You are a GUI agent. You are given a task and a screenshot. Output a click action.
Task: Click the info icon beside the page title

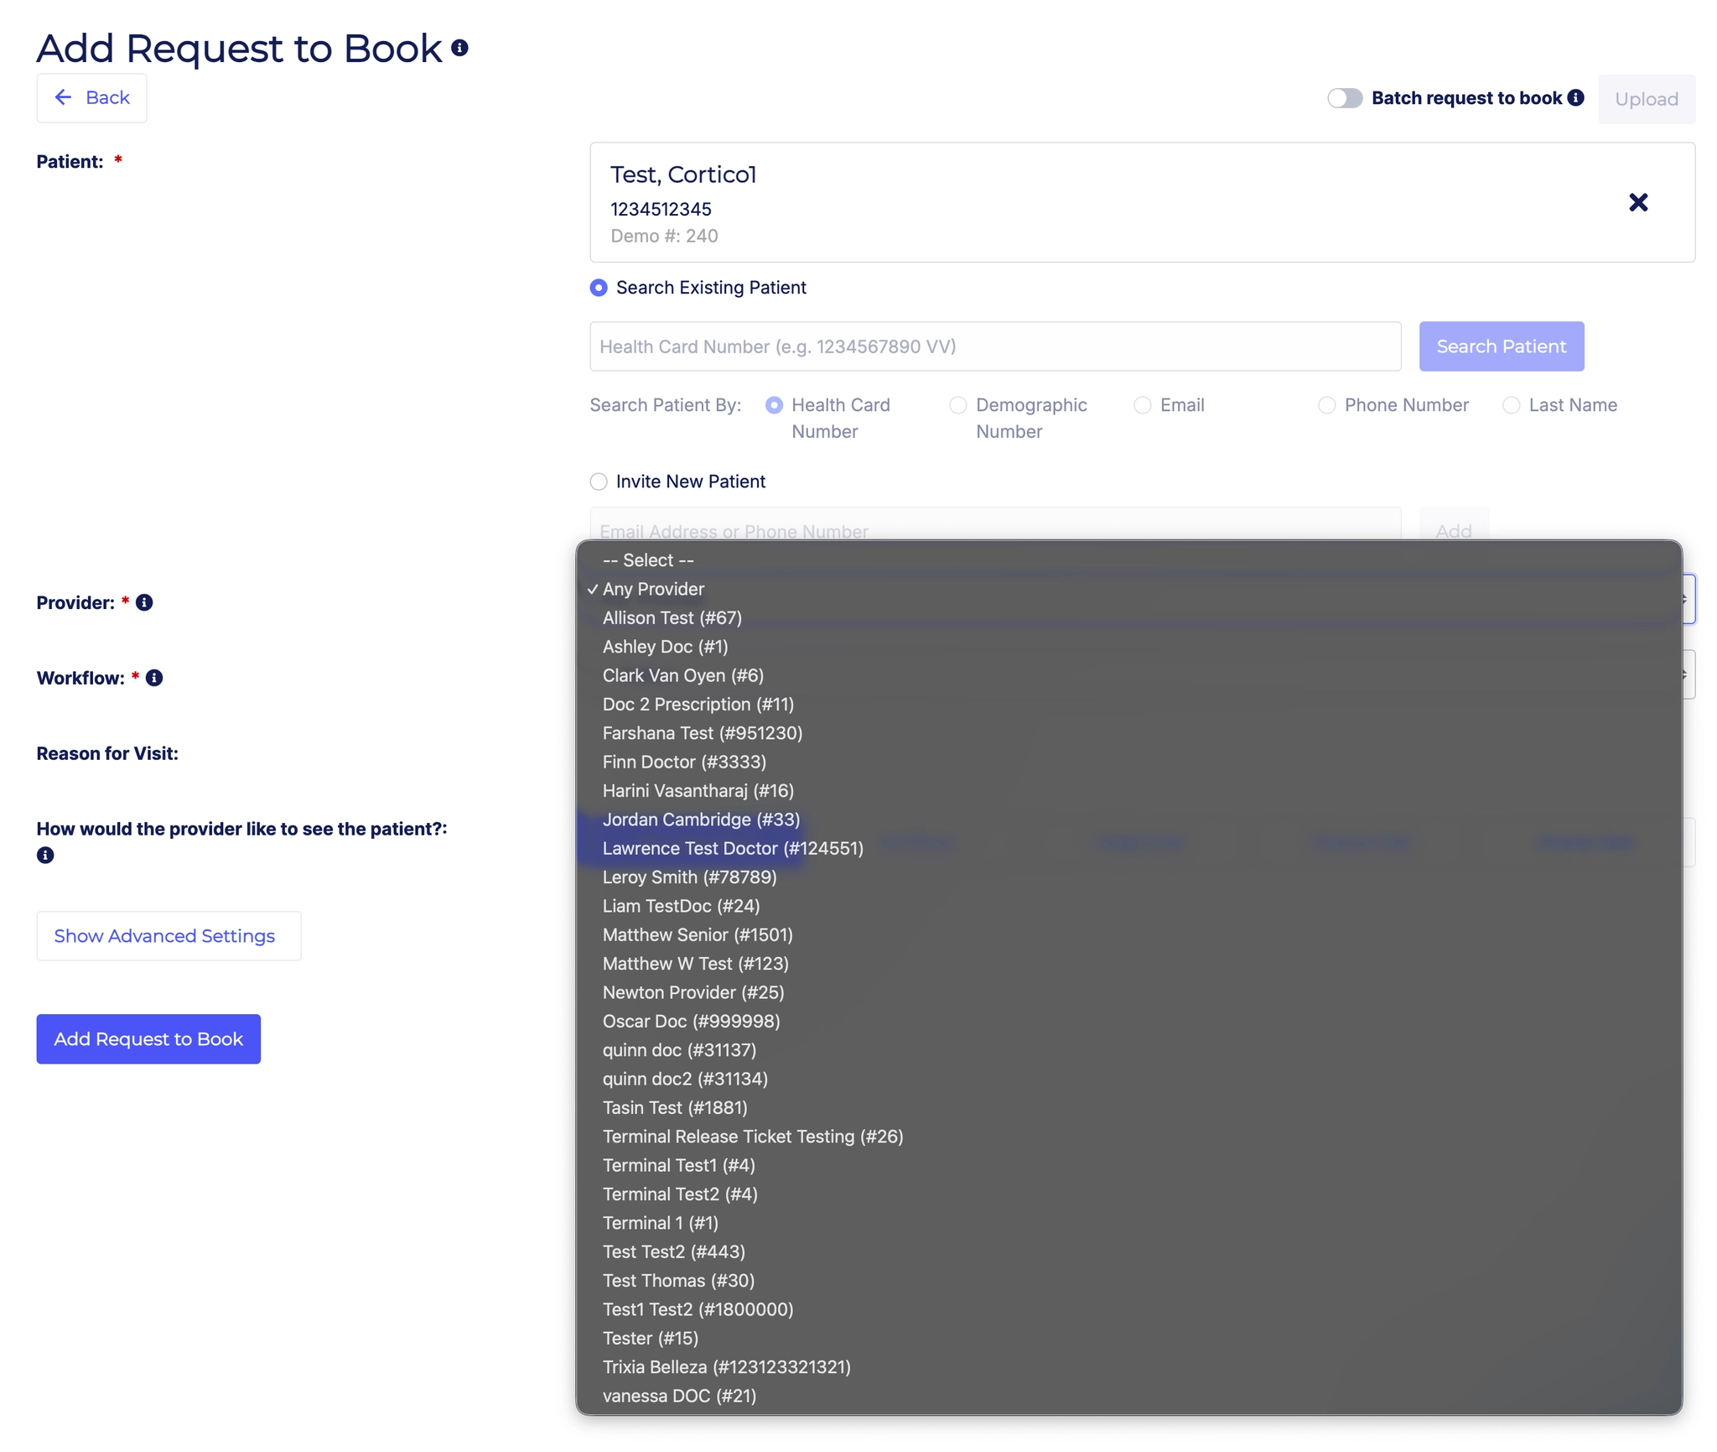459,48
